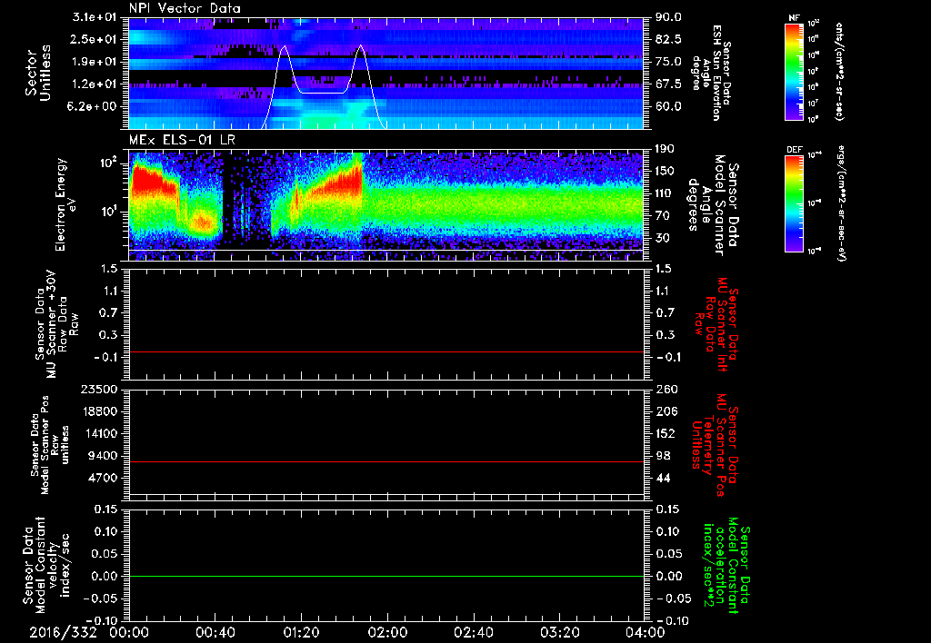931x643 pixels.
Task: Click the "1.2e+01" sector tick label
Action: point(94,84)
